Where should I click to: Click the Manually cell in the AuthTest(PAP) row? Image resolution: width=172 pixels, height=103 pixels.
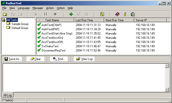click(111, 29)
